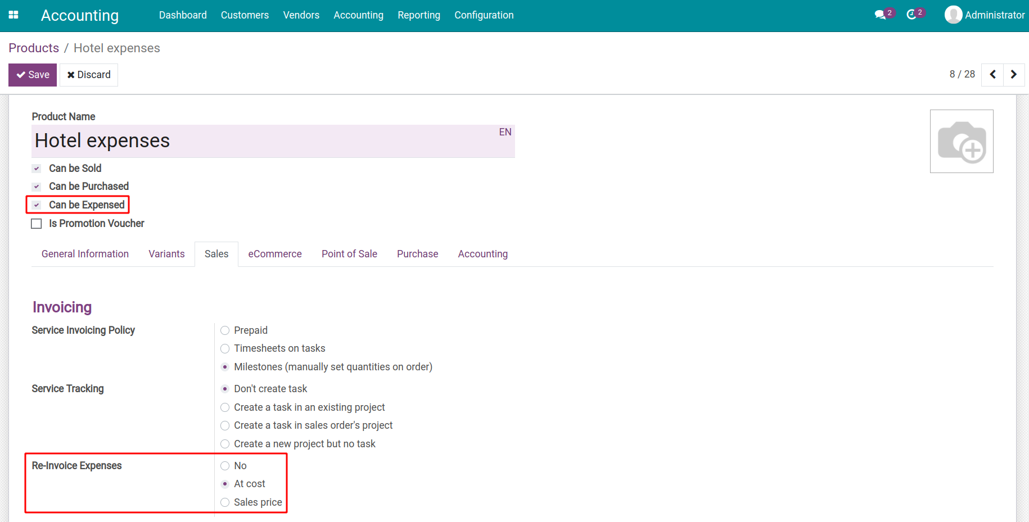Set Re-Invoice Expenses to No

[x=225, y=466]
